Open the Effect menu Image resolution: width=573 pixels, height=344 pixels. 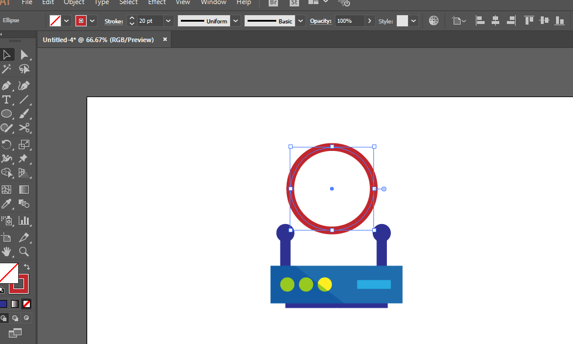pyautogui.click(x=156, y=2)
